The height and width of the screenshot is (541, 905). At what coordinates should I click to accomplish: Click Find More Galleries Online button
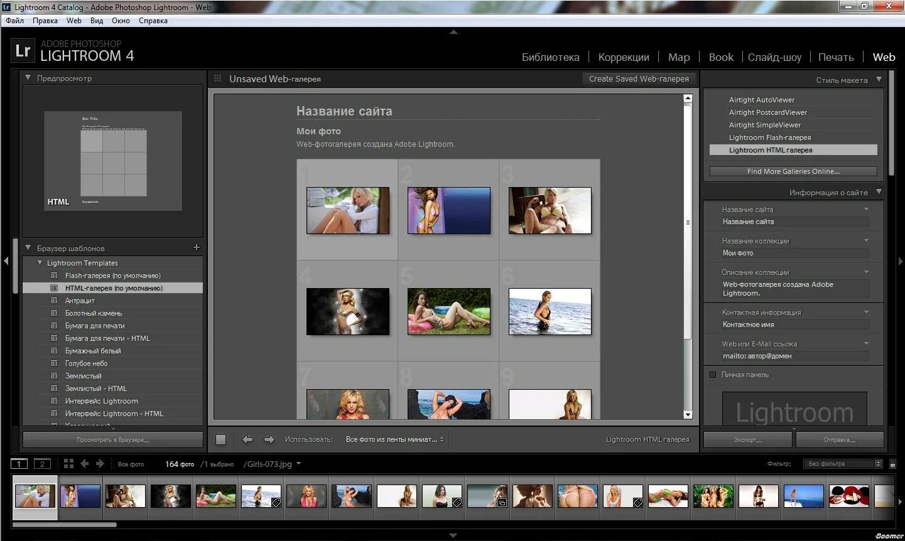pos(793,171)
